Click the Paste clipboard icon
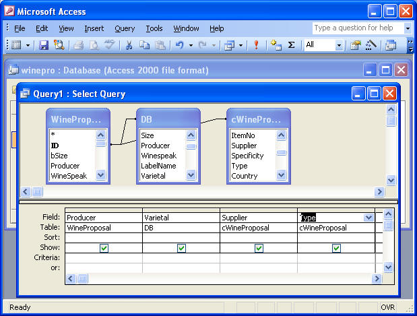This screenshot has width=417, height=316. tap(160, 45)
